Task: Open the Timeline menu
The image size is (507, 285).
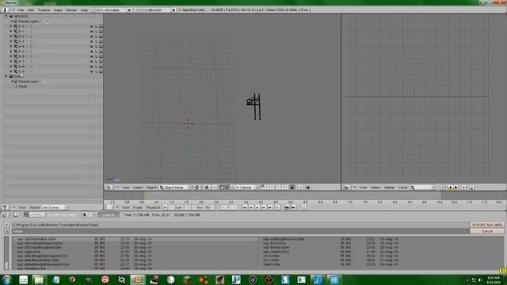Action: coord(44,10)
